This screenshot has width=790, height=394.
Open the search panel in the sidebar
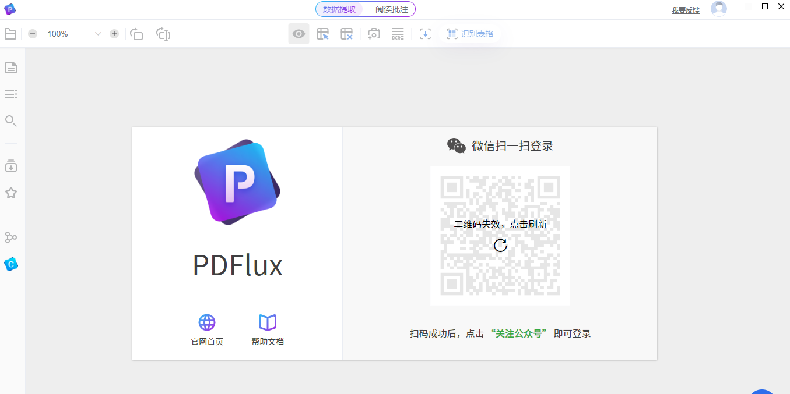point(10,121)
